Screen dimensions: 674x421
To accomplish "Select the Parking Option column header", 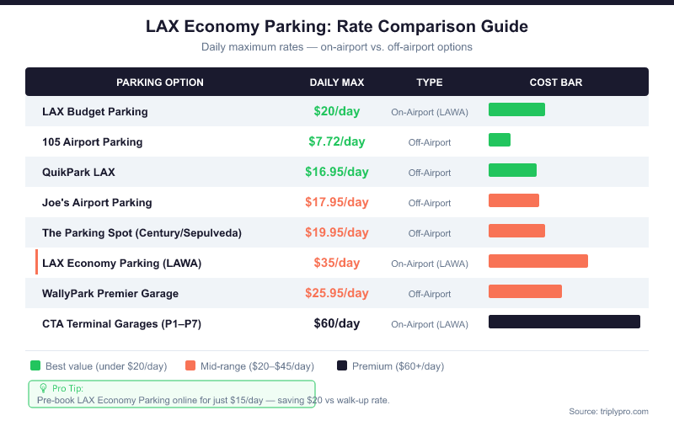I will (160, 83).
